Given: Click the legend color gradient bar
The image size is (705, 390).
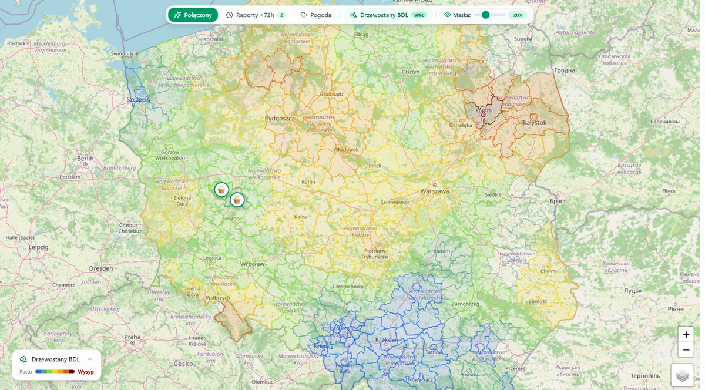Looking at the screenshot, I should pos(55,372).
